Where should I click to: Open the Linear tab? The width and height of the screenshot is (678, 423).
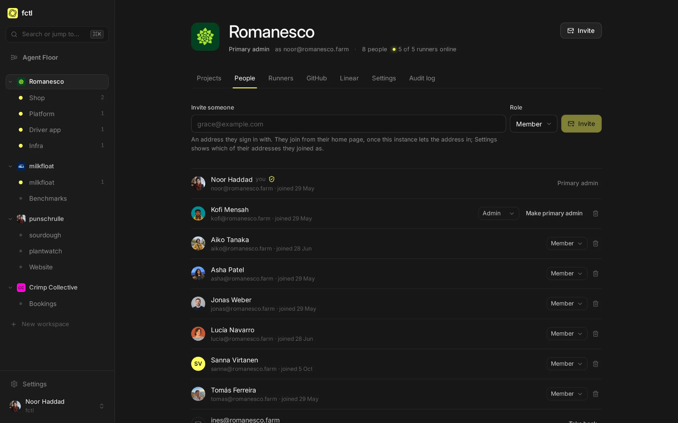pyautogui.click(x=349, y=78)
